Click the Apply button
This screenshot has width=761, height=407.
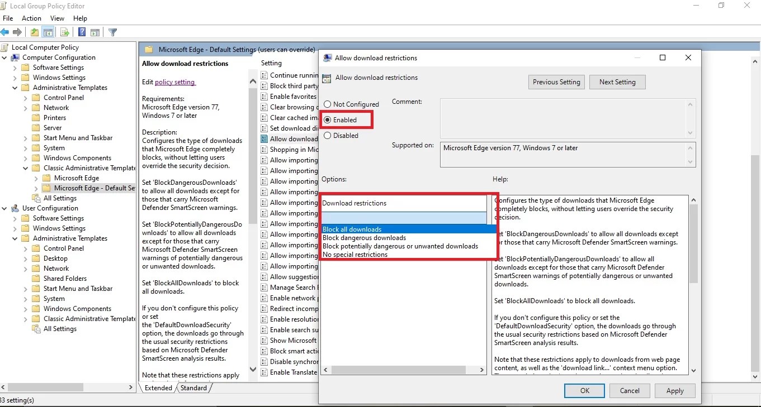tap(675, 391)
